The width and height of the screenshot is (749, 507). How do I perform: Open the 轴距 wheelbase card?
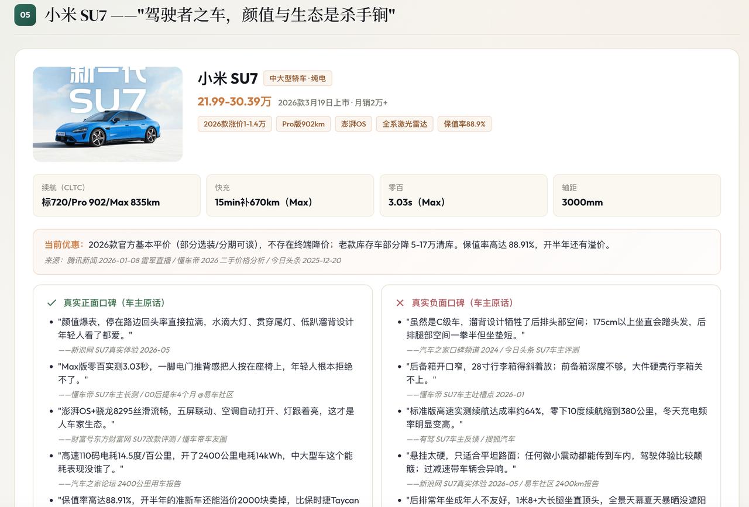pos(637,195)
